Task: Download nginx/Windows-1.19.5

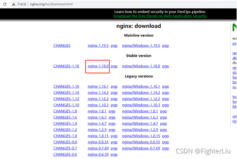Action: 141,46
